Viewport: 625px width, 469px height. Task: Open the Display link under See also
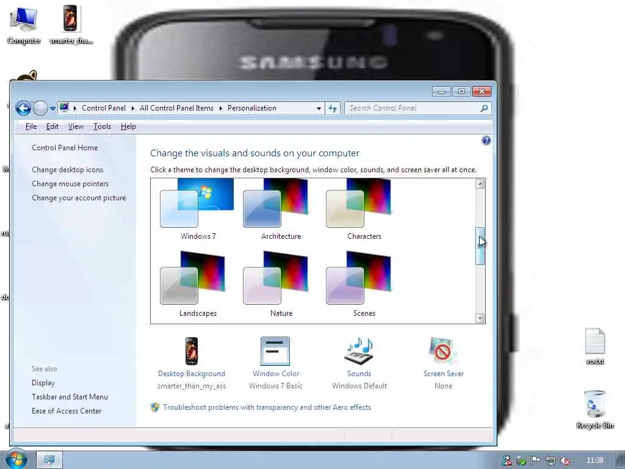point(43,383)
